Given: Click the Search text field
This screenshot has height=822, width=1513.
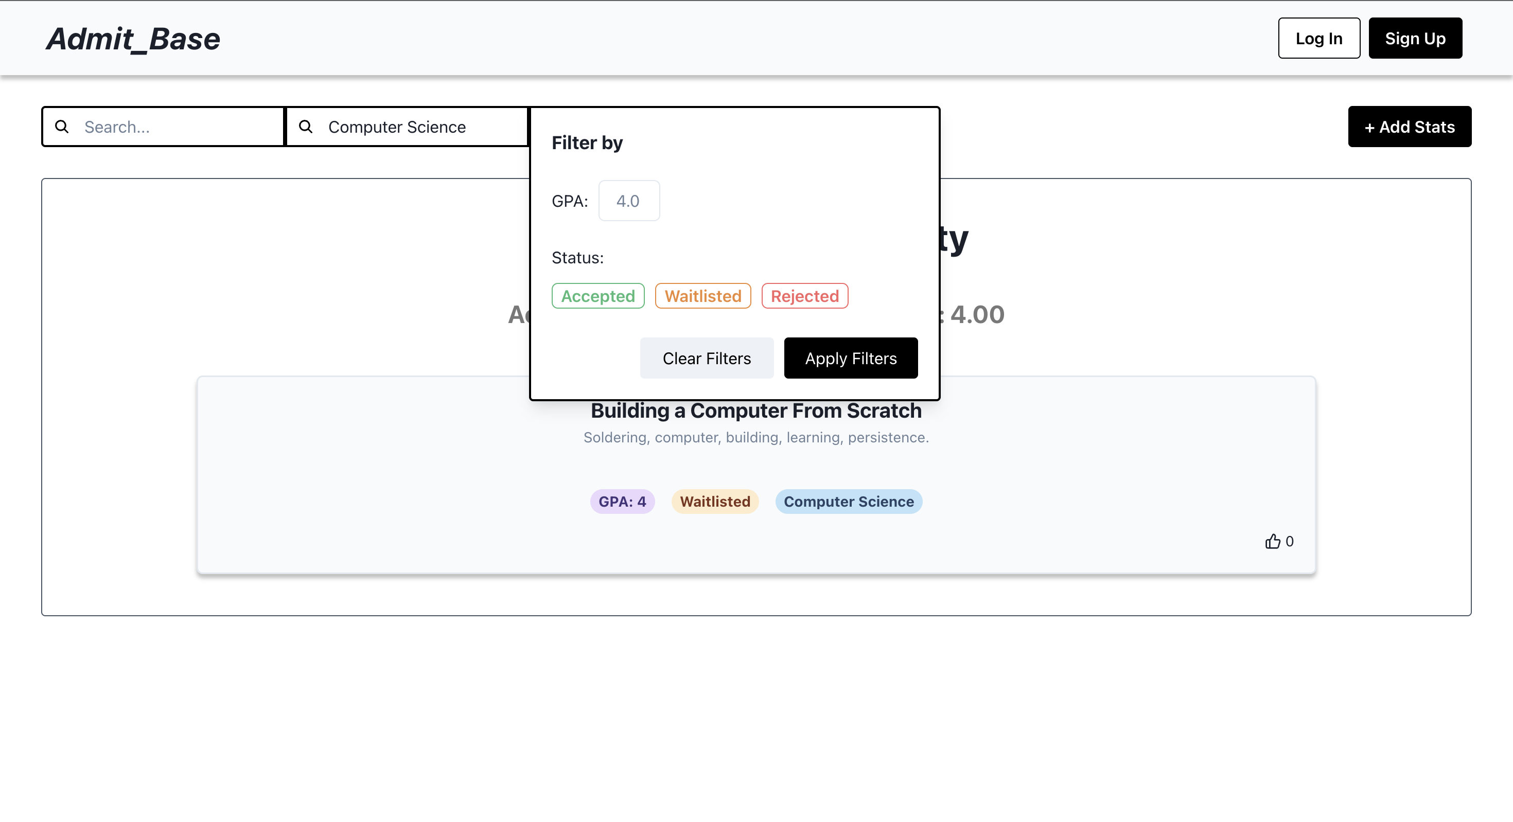Looking at the screenshot, I should (x=176, y=127).
